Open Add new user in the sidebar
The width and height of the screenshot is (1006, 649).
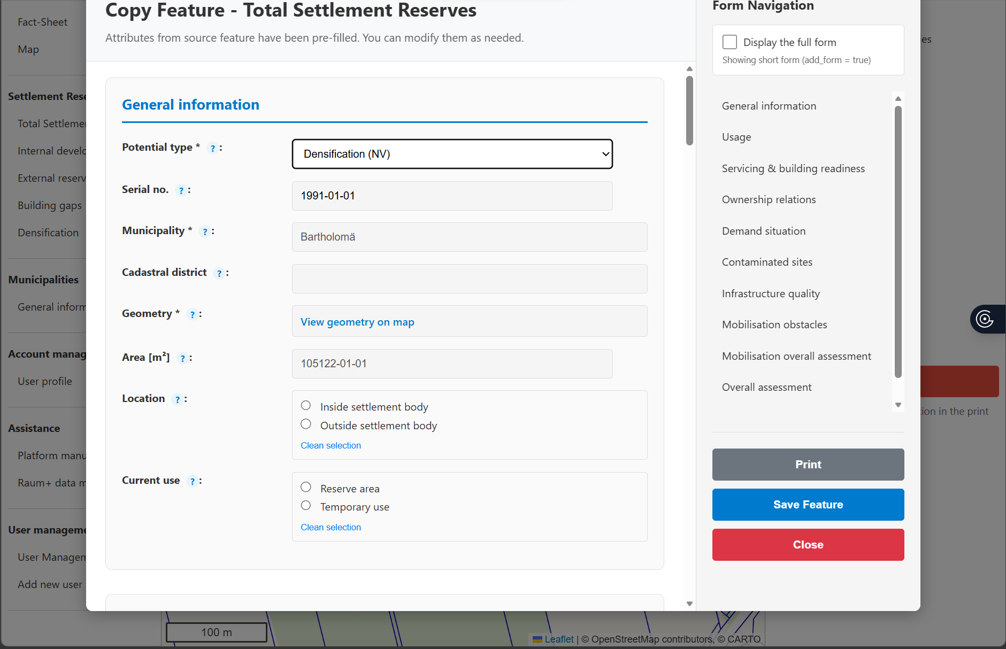pyautogui.click(x=50, y=584)
